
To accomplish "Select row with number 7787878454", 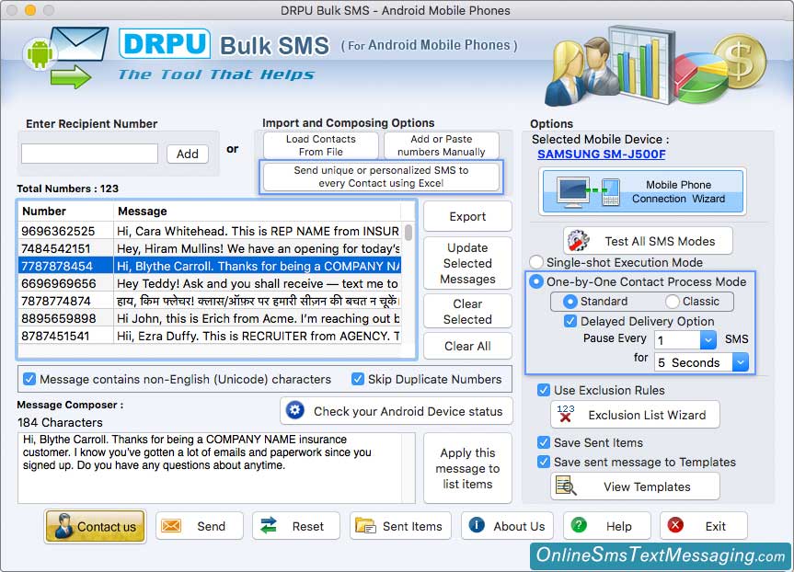I will [x=210, y=266].
